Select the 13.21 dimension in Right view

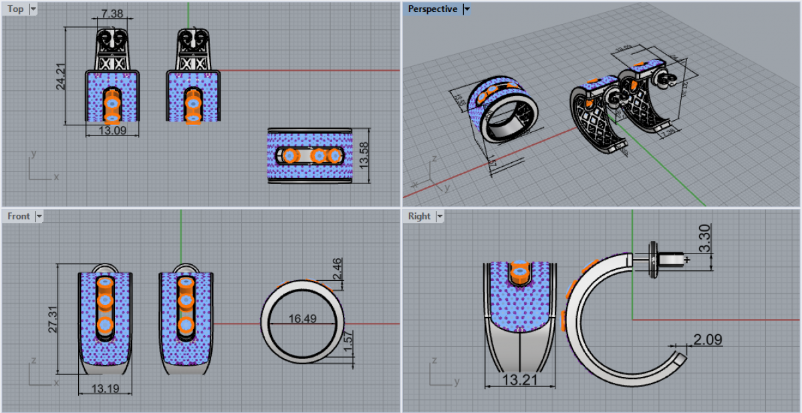click(519, 381)
